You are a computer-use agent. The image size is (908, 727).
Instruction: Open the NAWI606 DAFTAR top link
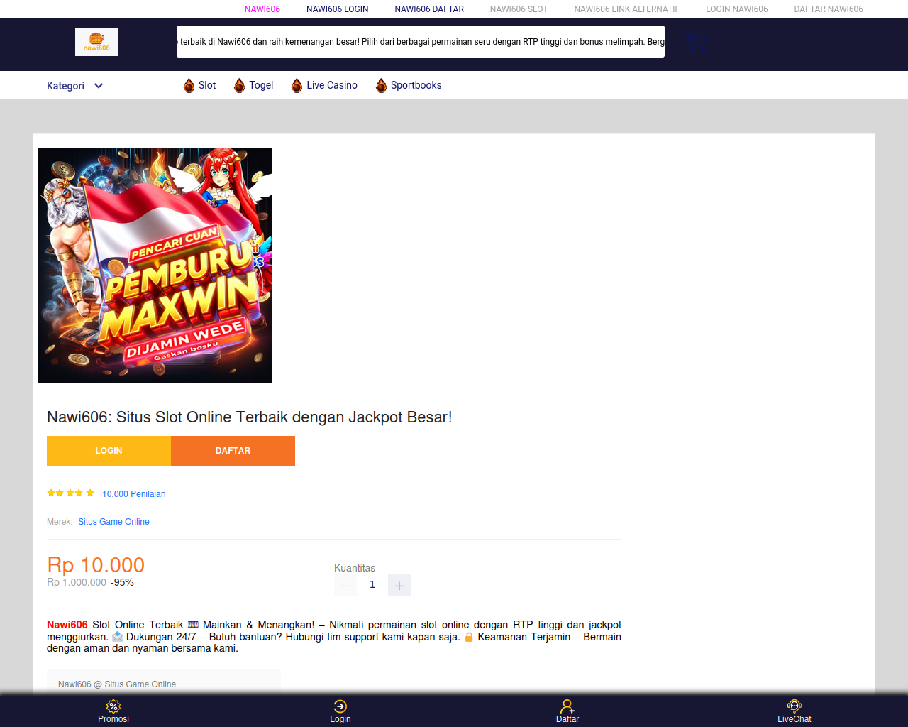[x=429, y=9]
